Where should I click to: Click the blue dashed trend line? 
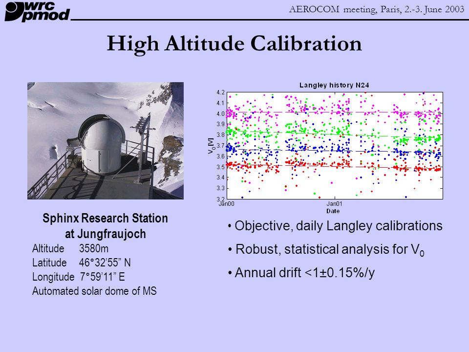[x=335, y=151]
